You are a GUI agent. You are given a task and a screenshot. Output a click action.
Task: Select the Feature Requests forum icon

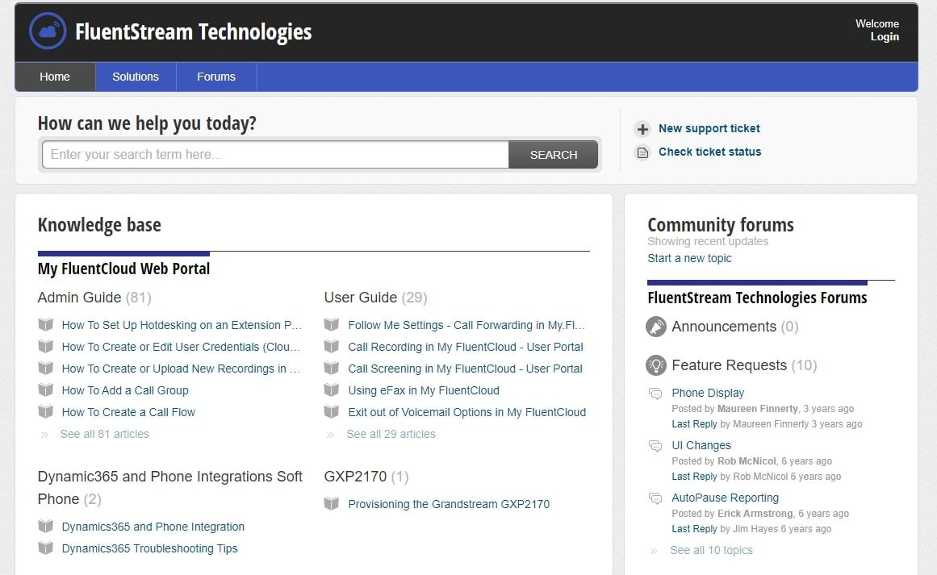pos(655,365)
